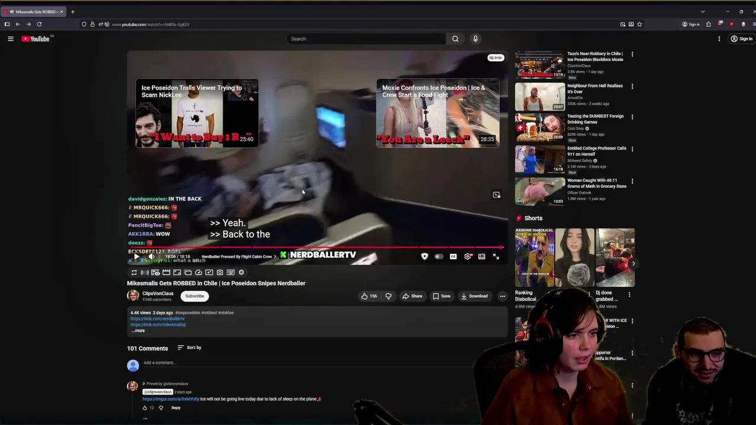Viewport: 756px width, 425px height.
Task: Open options for 'Neighbour From Hell Realises'
Action: click(x=632, y=86)
